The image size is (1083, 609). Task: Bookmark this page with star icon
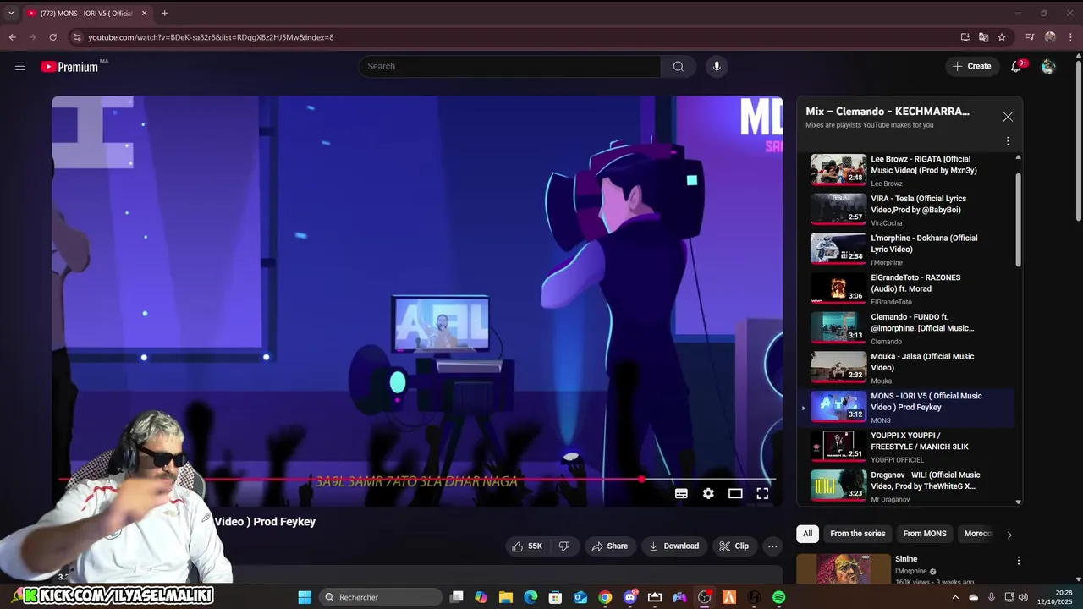point(1002,37)
